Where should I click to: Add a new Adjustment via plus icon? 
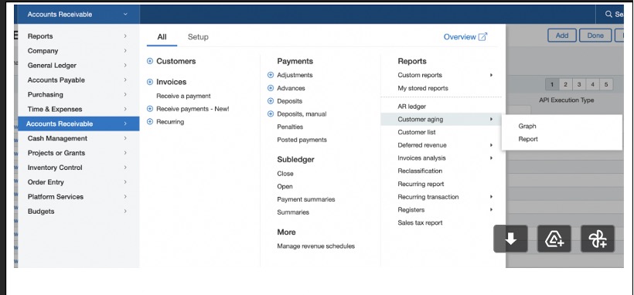click(271, 75)
